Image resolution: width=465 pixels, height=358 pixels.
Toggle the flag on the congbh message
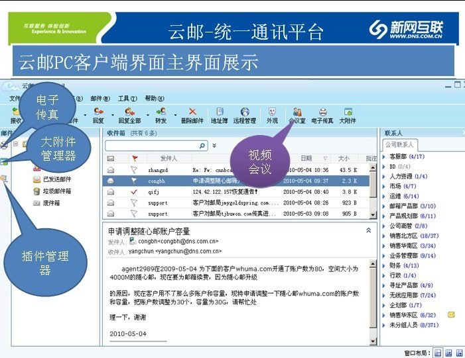(134, 181)
